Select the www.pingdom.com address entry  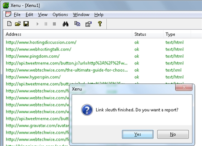33,56
